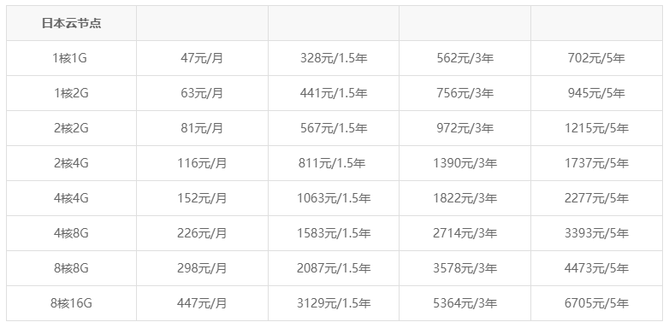Choose the 702元/5年 price
The height and width of the screenshot is (328, 669).
click(596, 58)
